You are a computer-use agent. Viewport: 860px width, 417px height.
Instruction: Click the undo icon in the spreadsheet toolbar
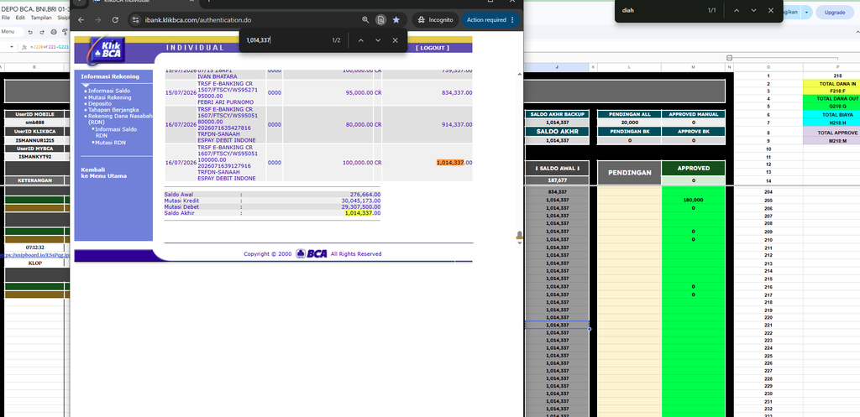tap(31, 32)
